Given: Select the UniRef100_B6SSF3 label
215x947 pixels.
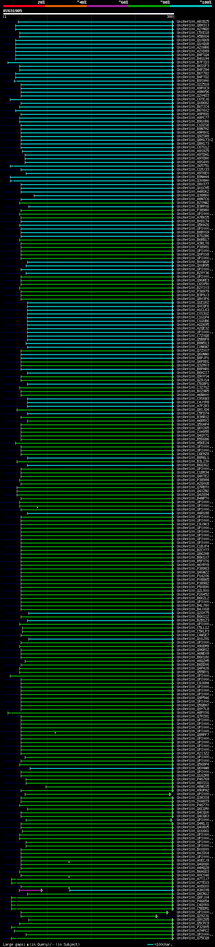Looking at the screenshot, I should [193, 66].
